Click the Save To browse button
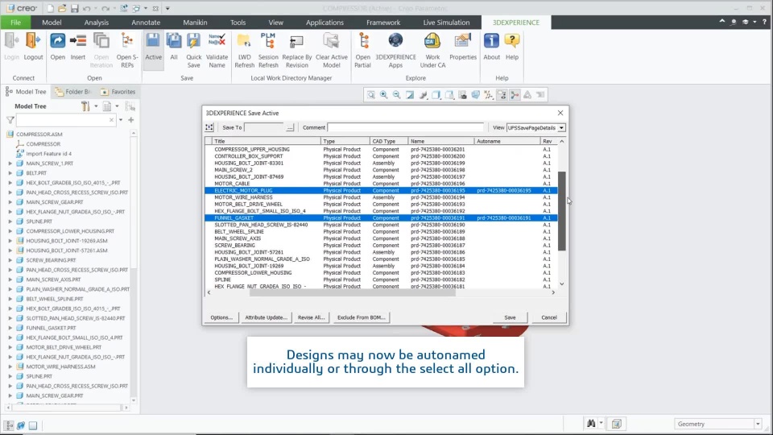 (290, 128)
